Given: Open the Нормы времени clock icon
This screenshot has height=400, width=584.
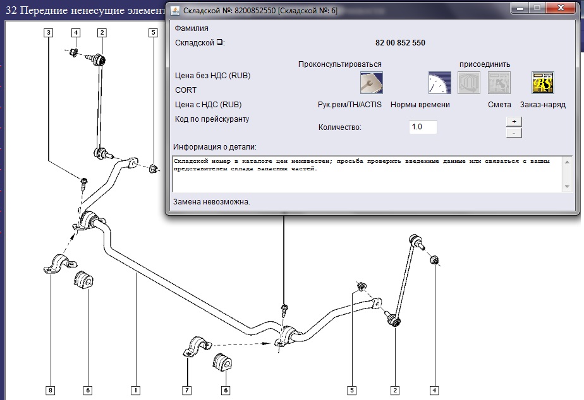Looking at the screenshot, I should (439, 83).
